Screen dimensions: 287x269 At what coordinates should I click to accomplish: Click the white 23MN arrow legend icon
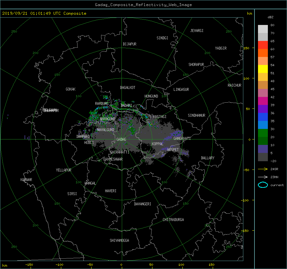pos(263,177)
